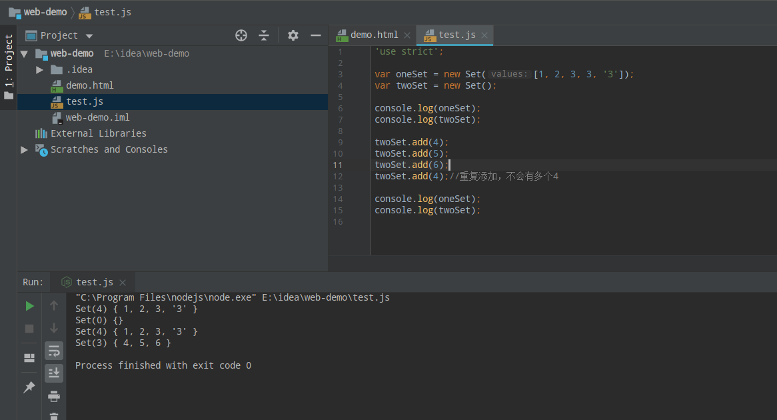Click the node.exe command line in console
This screenshot has width=777, height=420.
point(233,297)
